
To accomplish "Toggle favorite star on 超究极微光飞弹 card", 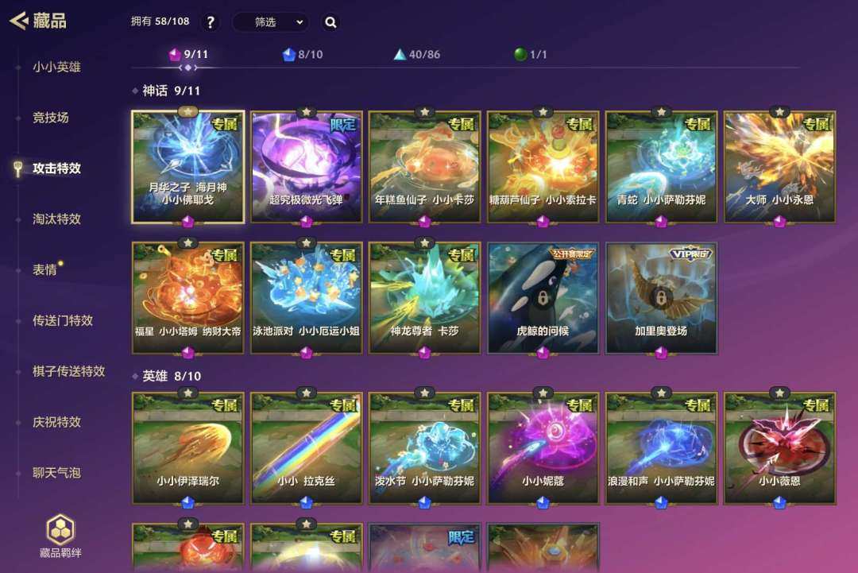I will (307, 112).
